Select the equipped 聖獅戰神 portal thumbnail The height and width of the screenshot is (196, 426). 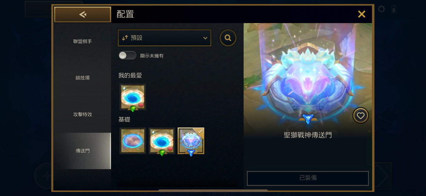tap(191, 141)
